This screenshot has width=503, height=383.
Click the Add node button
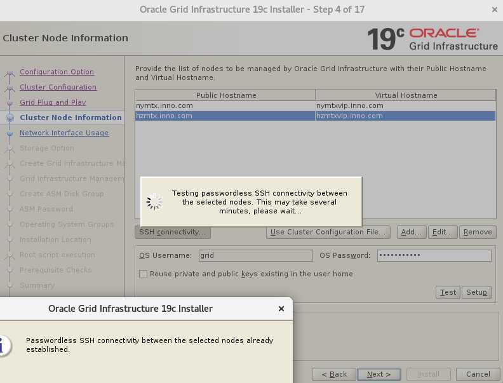coord(412,232)
